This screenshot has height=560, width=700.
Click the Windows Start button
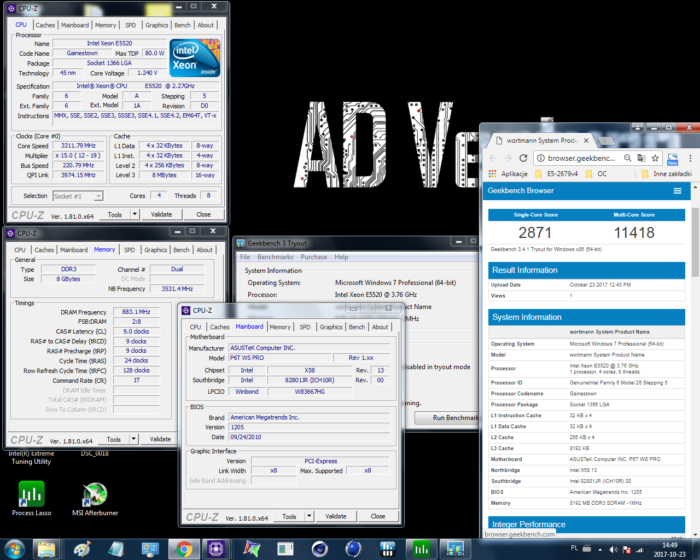click(x=14, y=549)
